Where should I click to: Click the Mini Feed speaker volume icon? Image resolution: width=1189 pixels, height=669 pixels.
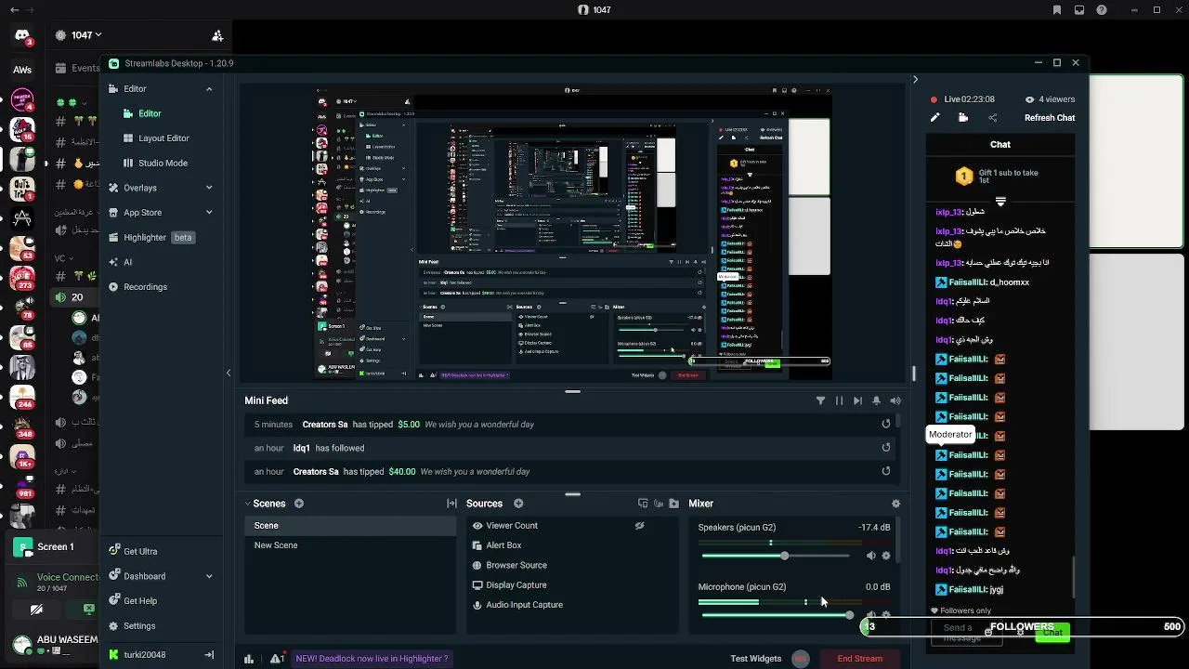coord(895,400)
